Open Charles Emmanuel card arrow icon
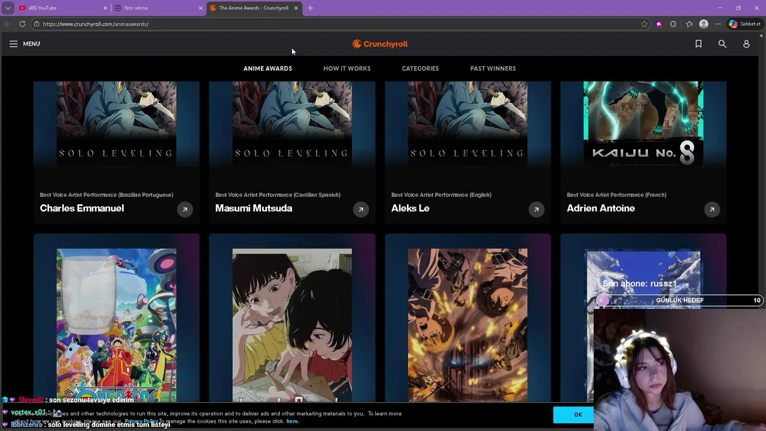 pyautogui.click(x=185, y=210)
